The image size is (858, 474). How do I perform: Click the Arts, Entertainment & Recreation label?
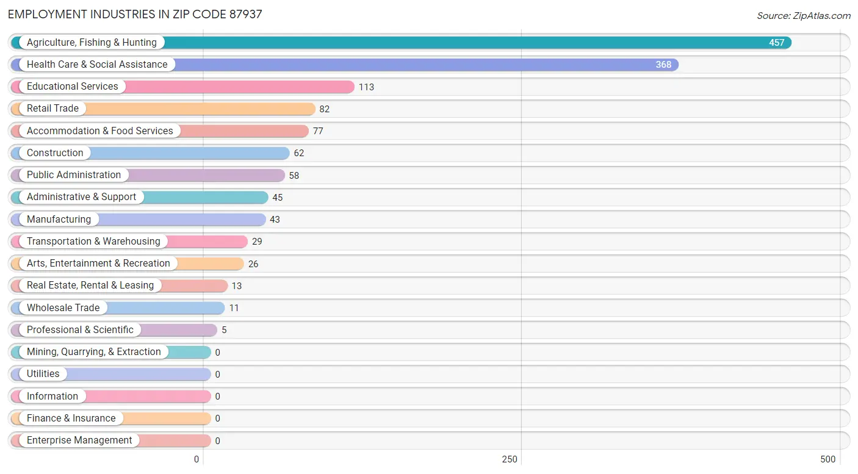(98, 264)
